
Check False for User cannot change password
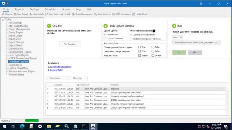(153, 51)
